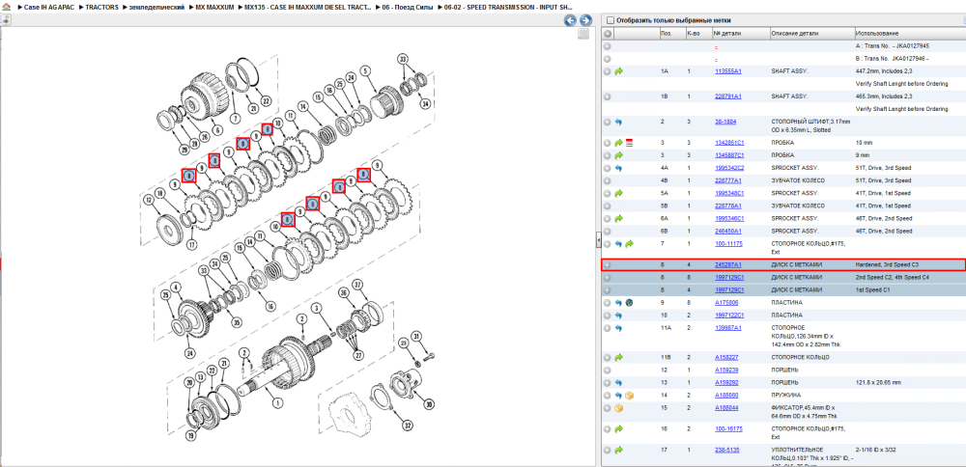Open 'MX MAXXUM' breadcrumb

(214, 8)
